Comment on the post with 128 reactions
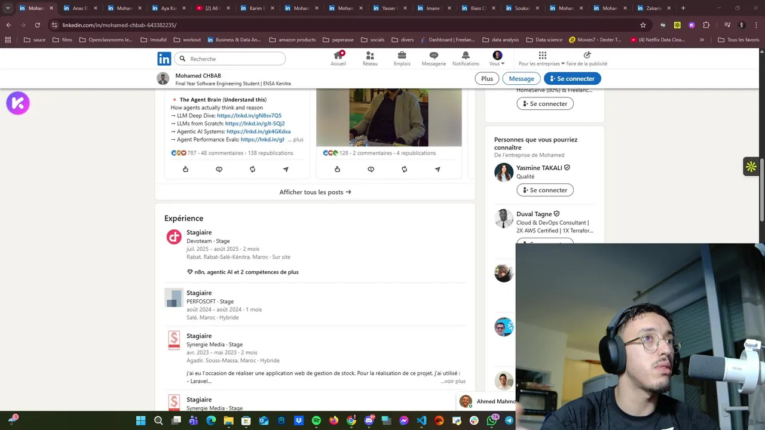Viewport: 765px width, 430px height. point(371,169)
